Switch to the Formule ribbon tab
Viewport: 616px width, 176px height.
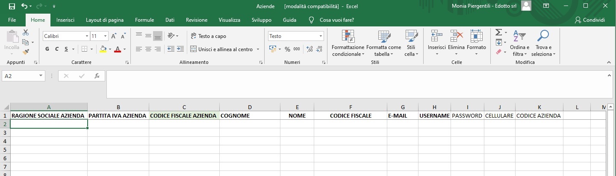pyautogui.click(x=144, y=20)
